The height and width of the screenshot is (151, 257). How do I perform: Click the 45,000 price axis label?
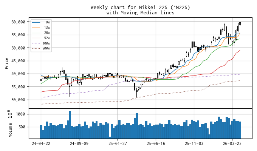click(18, 61)
